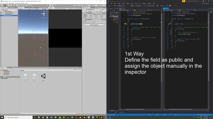Select Unity's Hand tool in the toolbar

pos(2,5)
